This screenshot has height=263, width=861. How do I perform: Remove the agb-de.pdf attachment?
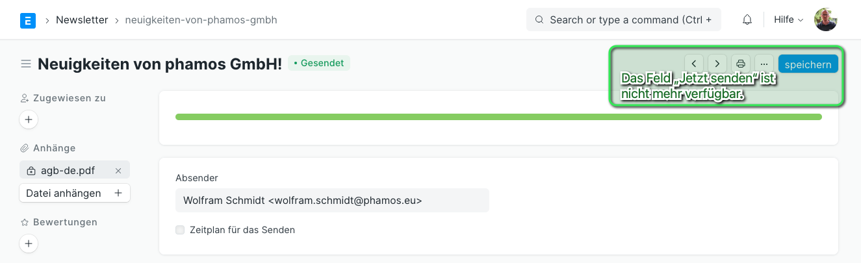118,171
